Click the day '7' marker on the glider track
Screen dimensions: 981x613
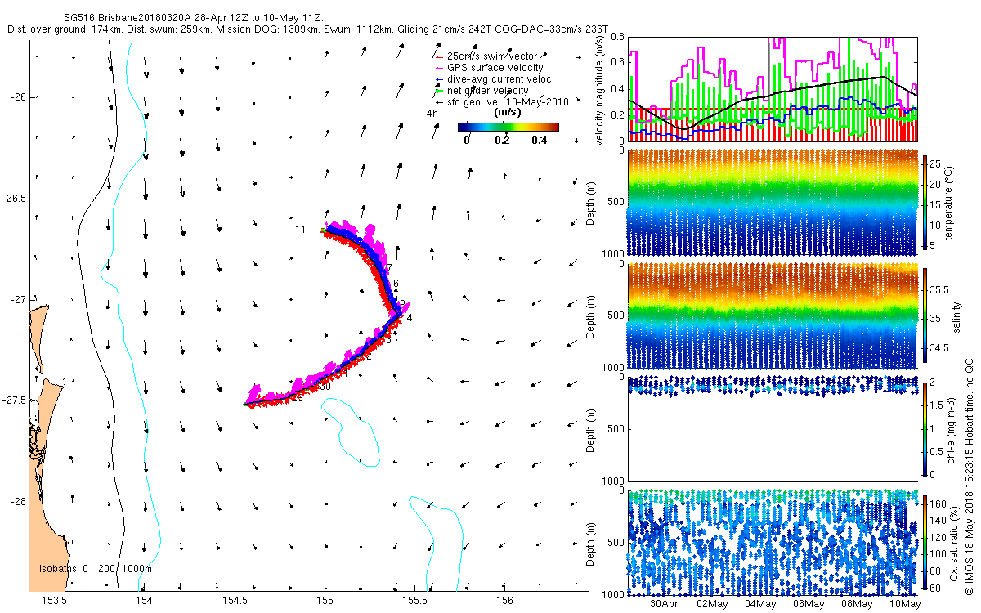tap(389, 268)
